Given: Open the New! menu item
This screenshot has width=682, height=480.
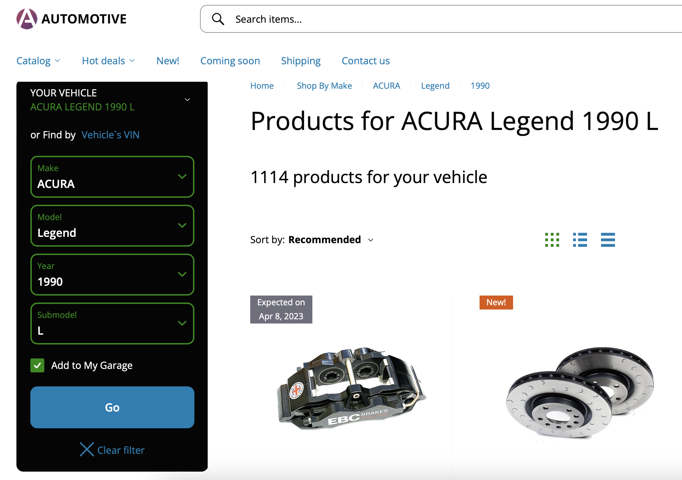Looking at the screenshot, I should point(168,61).
